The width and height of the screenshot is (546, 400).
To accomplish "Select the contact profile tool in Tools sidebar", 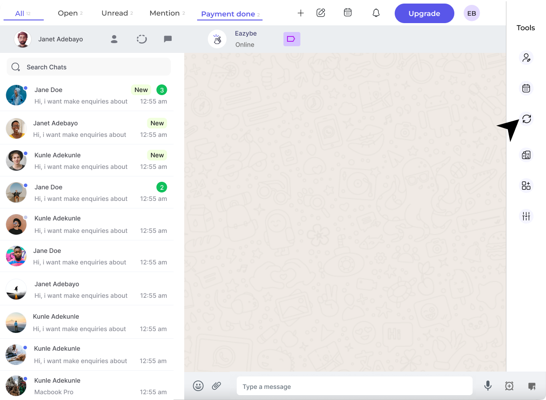I will [526, 57].
